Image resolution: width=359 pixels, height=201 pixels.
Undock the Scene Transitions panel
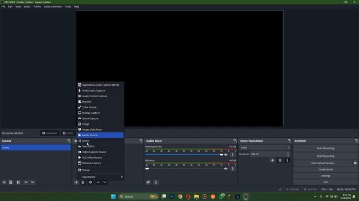pyautogui.click(x=289, y=141)
